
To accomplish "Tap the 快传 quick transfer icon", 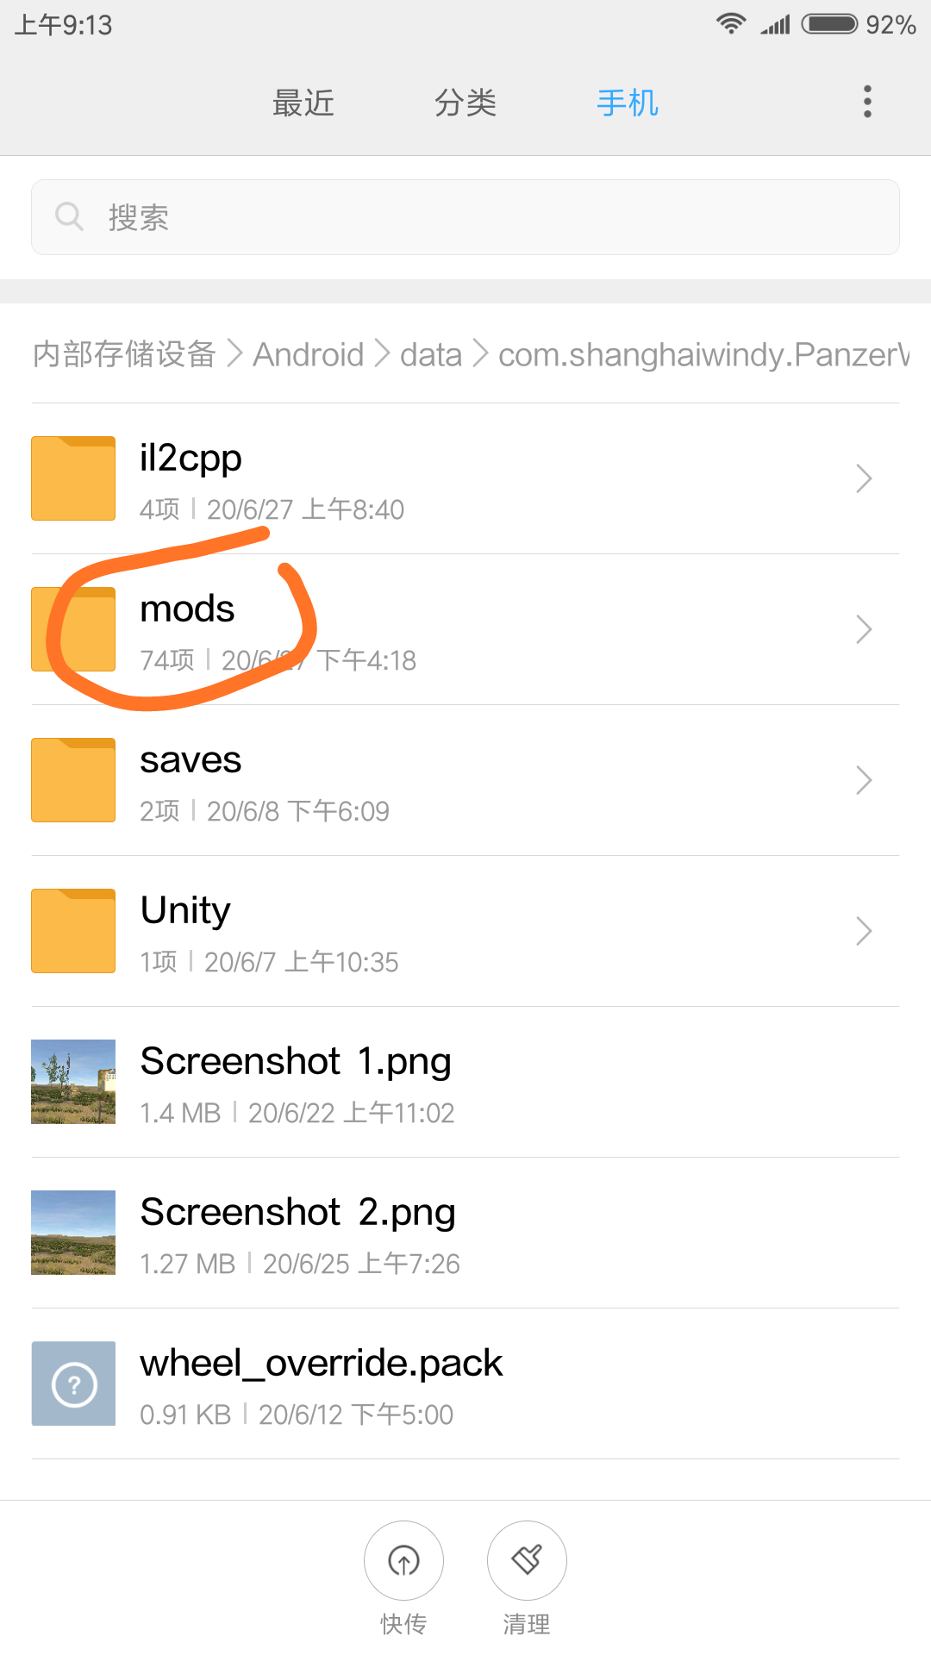I will click(x=403, y=1560).
